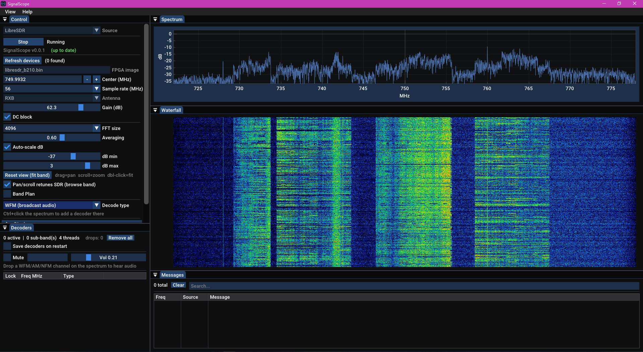
Task: Click Refresh devices button
Action: tap(22, 61)
